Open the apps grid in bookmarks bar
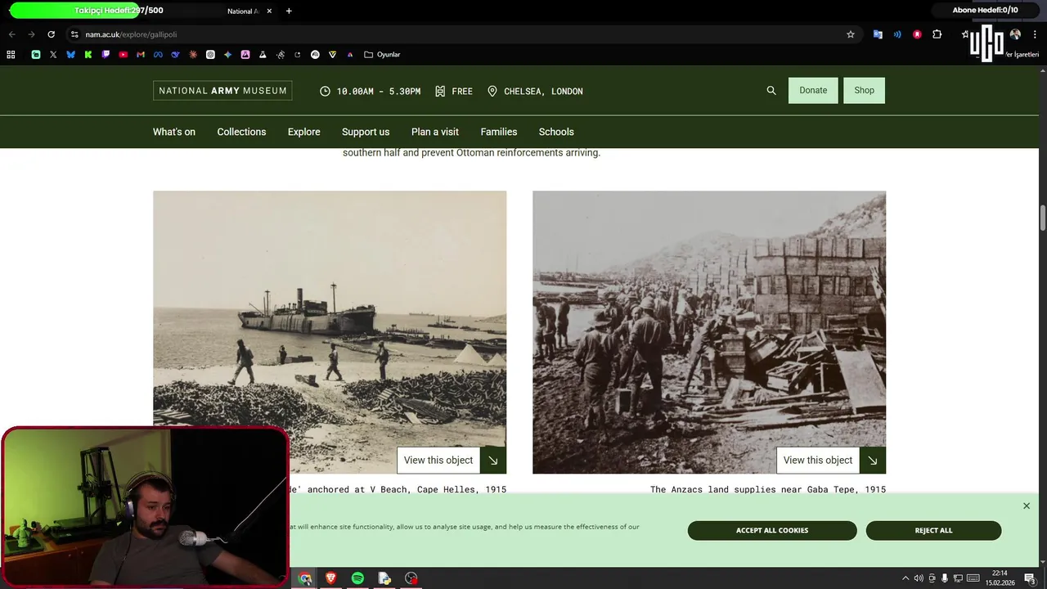1047x589 pixels. (x=11, y=55)
